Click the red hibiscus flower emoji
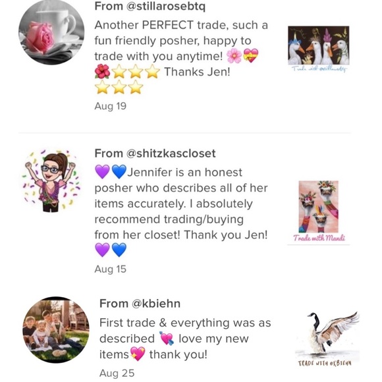 point(102,72)
